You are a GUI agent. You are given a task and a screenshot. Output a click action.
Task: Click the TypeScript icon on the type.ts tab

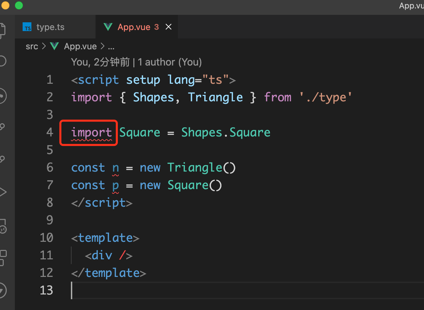(x=27, y=27)
